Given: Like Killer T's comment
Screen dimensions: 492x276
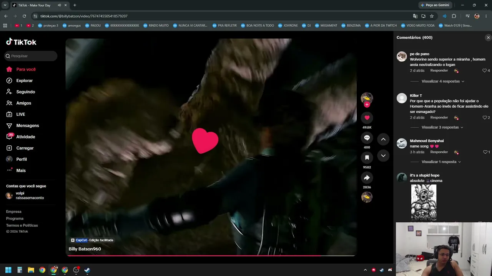Looking at the screenshot, I should click(484, 117).
